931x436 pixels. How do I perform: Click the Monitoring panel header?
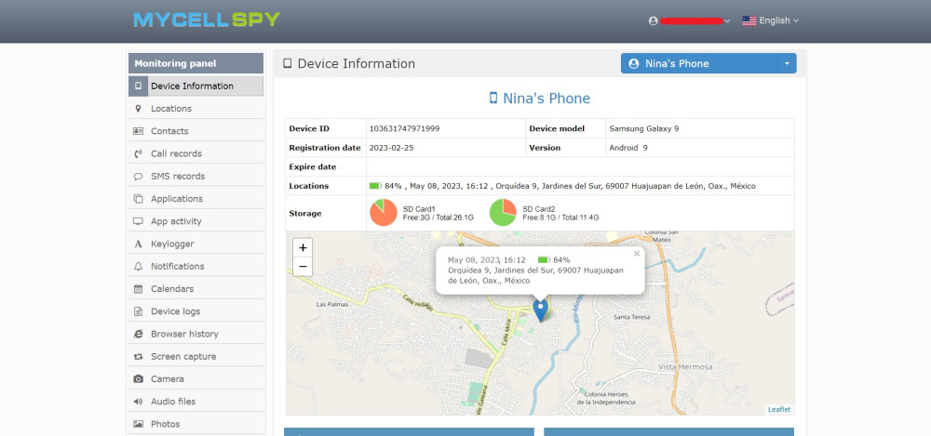tap(196, 63)
